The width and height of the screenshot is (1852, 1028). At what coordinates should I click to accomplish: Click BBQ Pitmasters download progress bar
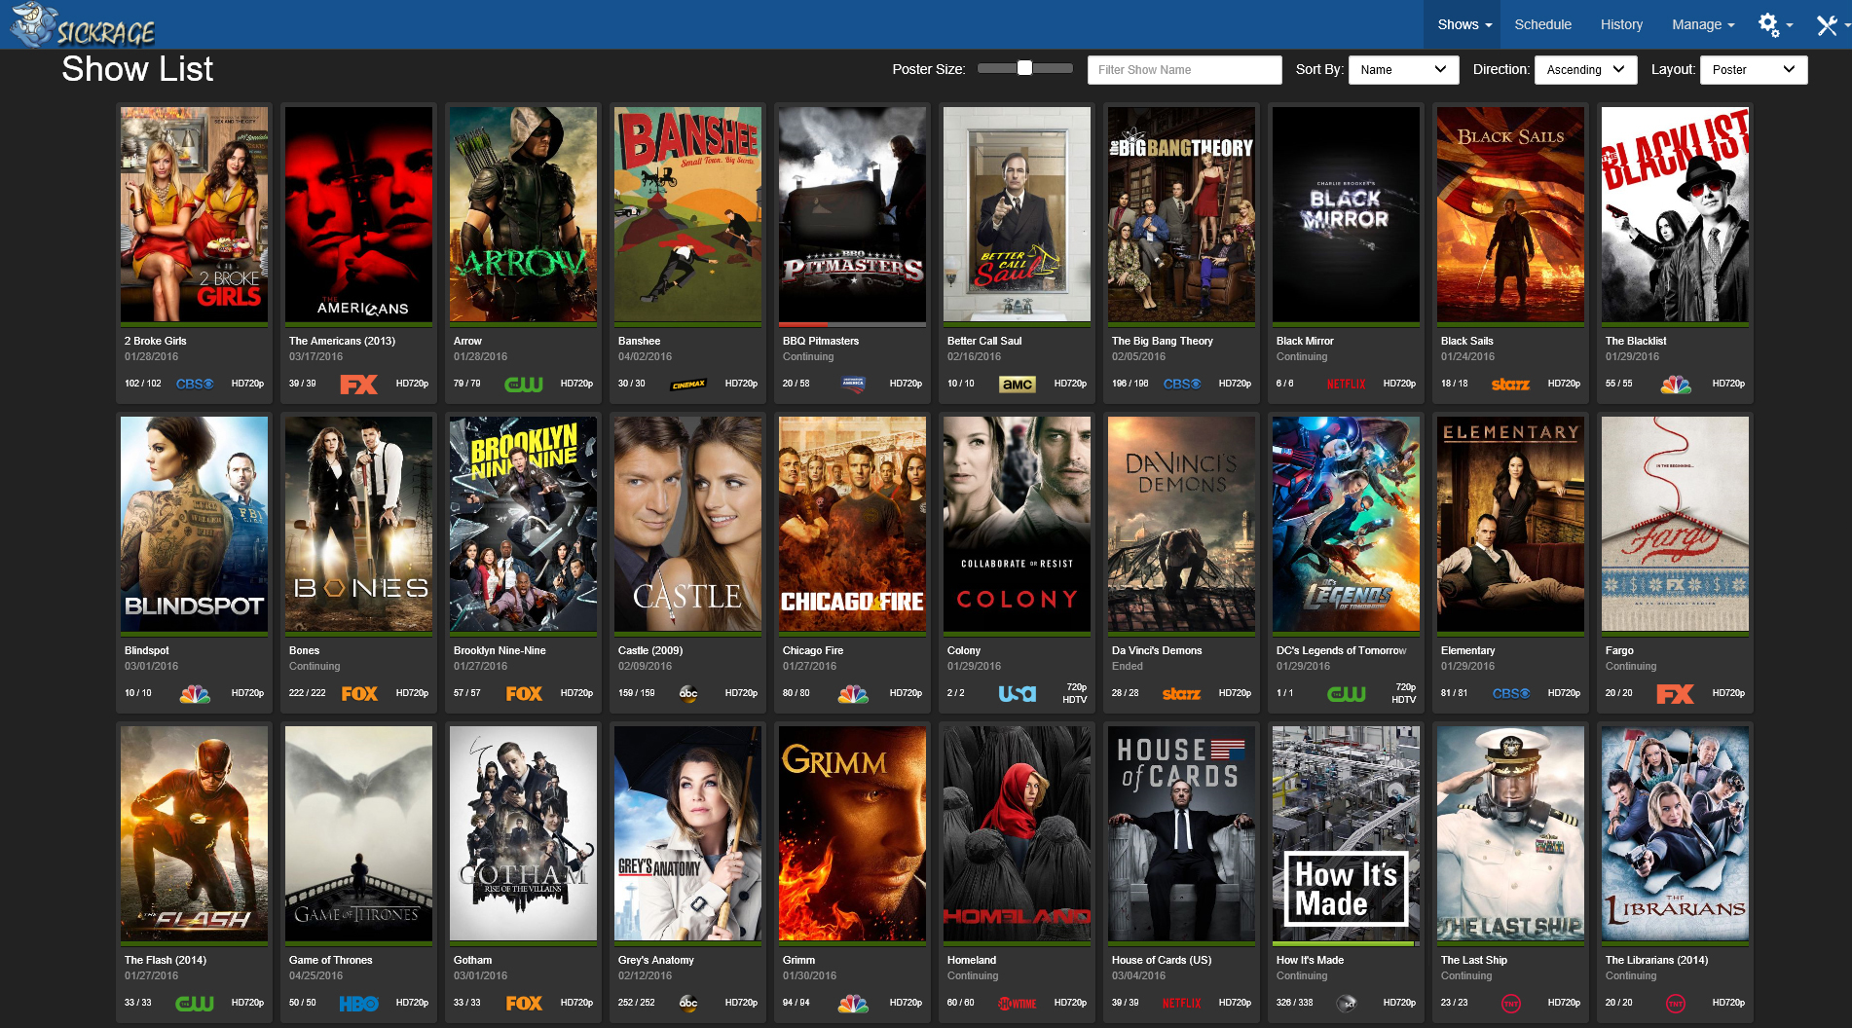pos(852,324)
